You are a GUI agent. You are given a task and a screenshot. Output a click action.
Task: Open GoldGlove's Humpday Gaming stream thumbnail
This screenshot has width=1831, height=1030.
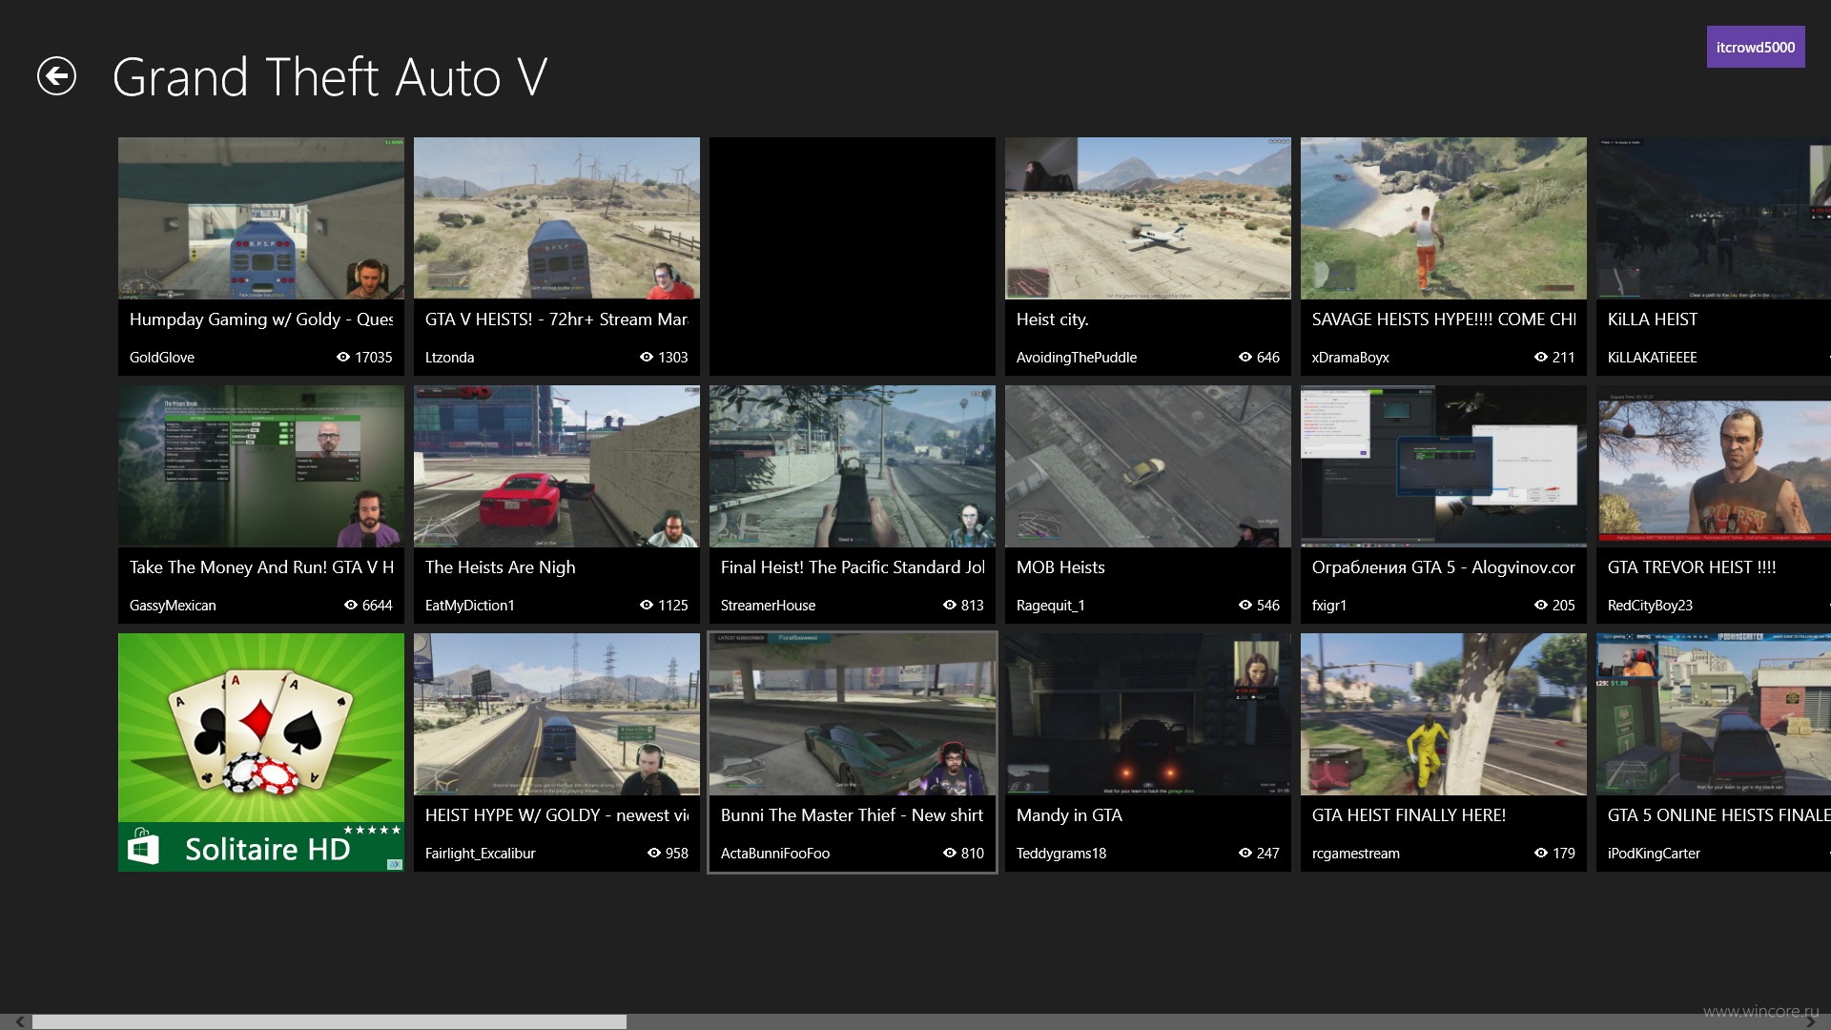pyautogui.click(x=261, y=218)
